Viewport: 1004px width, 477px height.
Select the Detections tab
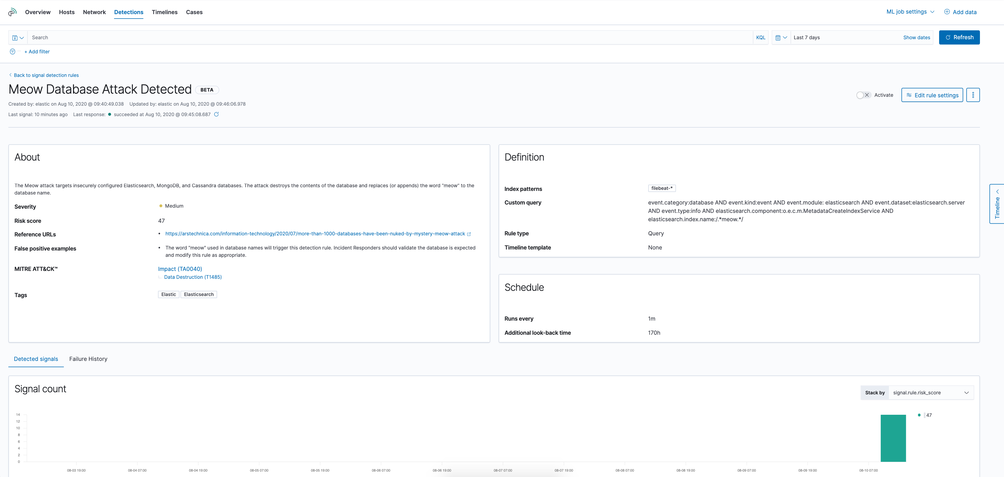click(x=129, y=12)
